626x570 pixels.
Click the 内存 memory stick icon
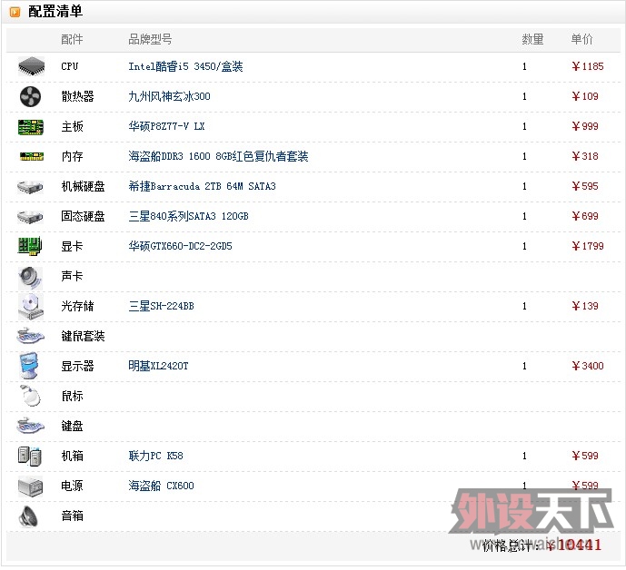[32, 156]
